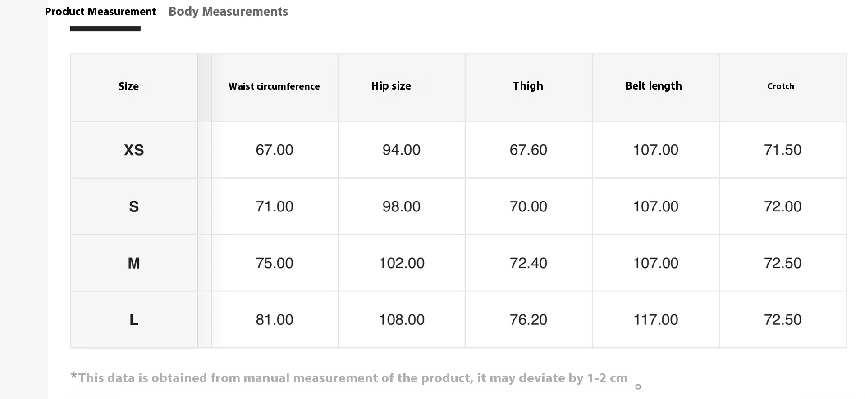Click the manual measurement disclaimer note
865x399 pixels.
(x=349, y=378)
